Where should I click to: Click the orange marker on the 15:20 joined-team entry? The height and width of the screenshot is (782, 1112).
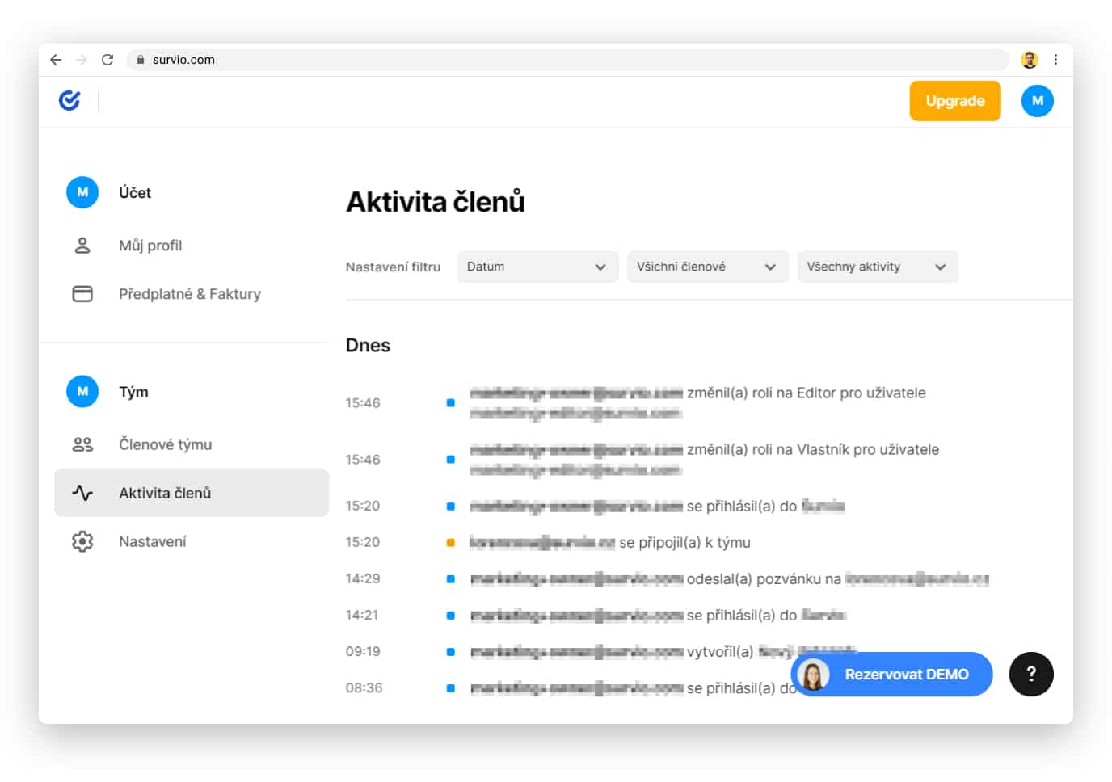[x=451, y=542]
